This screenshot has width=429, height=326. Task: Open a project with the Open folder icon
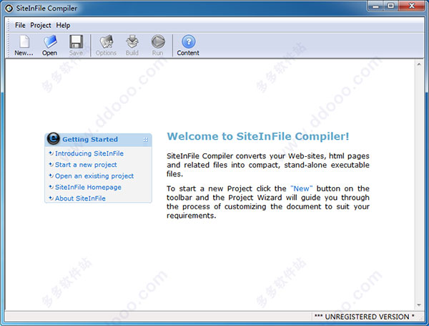tap(50, 42)
